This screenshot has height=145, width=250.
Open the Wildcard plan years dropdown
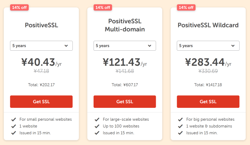coord(208,46)
